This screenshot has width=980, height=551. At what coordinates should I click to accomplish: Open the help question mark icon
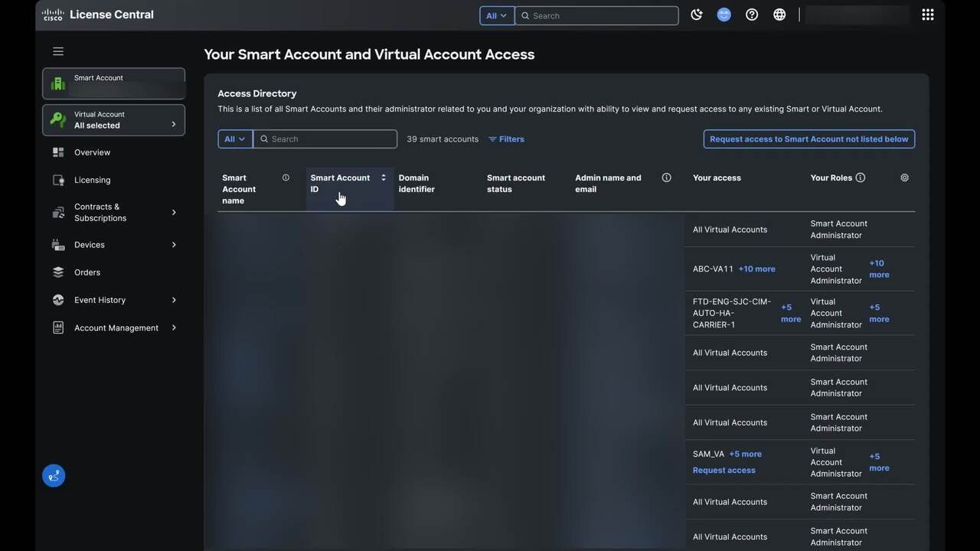[x=752, y=15]
